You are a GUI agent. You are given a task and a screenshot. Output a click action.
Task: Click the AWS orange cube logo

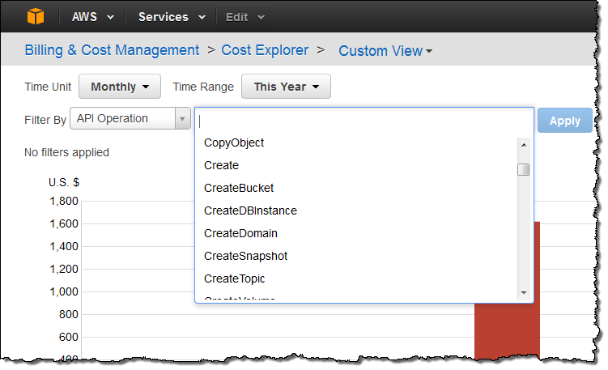tap(36, 17)
